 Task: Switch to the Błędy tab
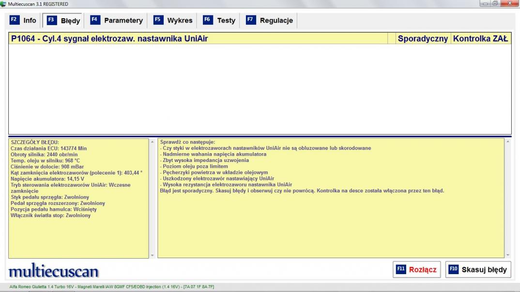pos(63,20)
